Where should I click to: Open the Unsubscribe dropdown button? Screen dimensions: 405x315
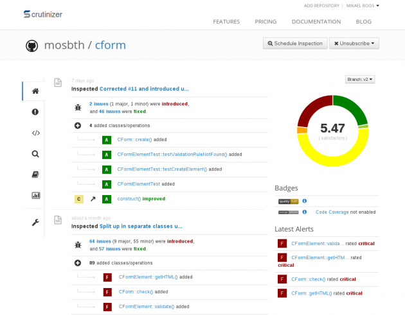pos(354,44)
